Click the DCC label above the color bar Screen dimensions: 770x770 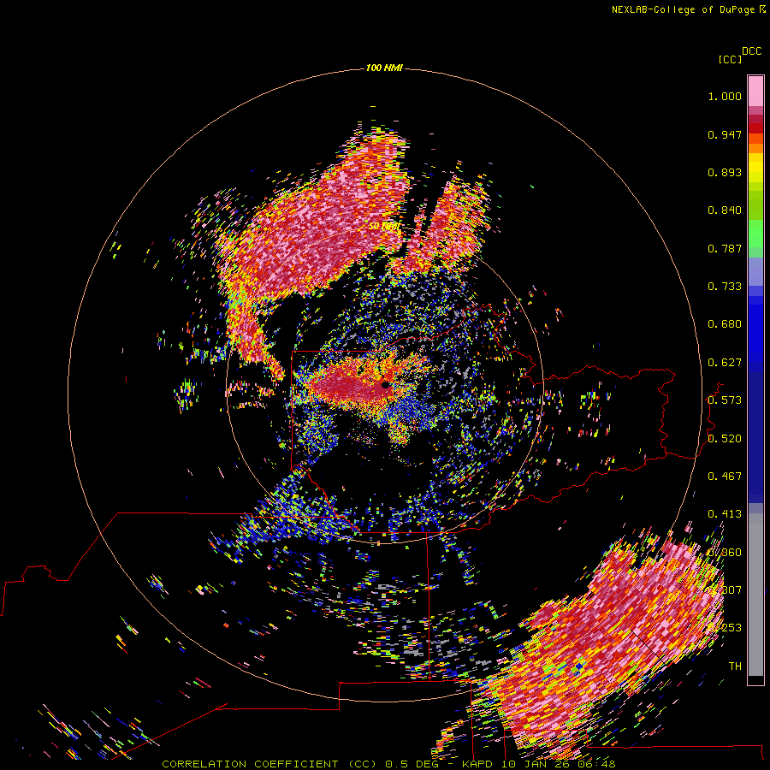751,51
